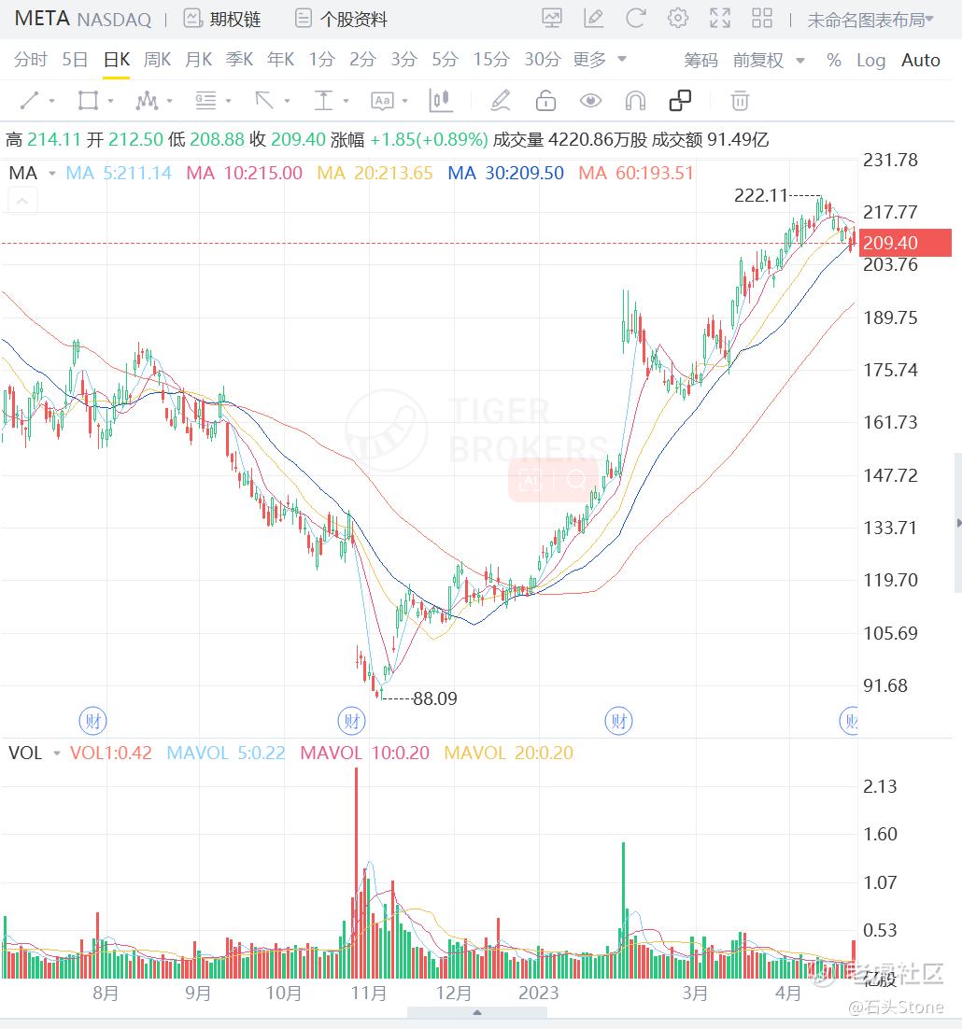Expand the right side panel arrow

pyautogui.click(x=958, y=523)
